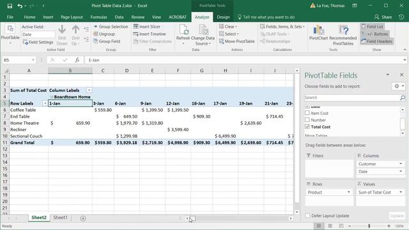Open the PivotTable options button
The width and height of the screenshot is (409, 230).
coord(10,34)
